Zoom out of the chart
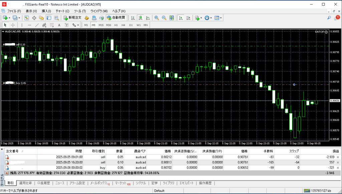This screenshot has height=194, width=342. pos(164,18)
